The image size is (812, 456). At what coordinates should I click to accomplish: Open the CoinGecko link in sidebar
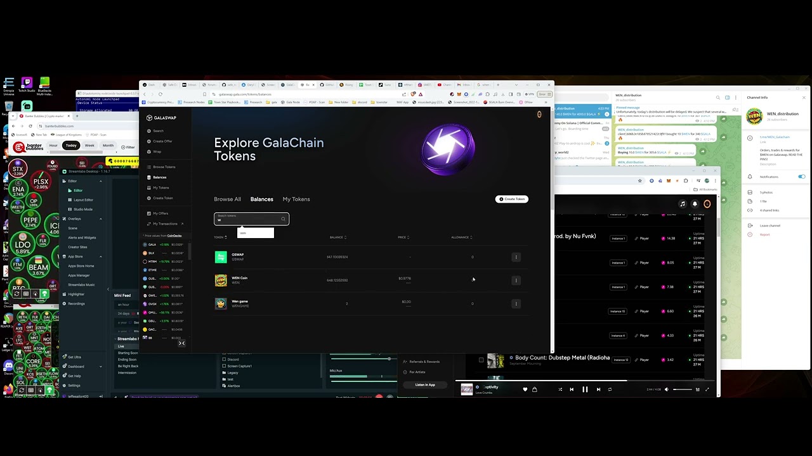point(174,236)
